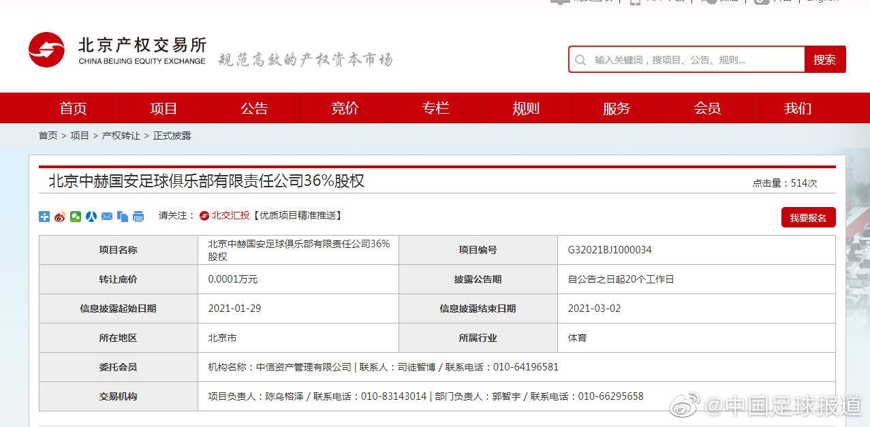Click the red 搜索 search button
The width and height of the screenshot is (870, 427).
825,60
